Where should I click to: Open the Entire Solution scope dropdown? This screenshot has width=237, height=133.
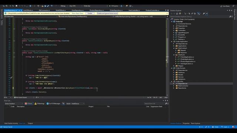(14, 103)
